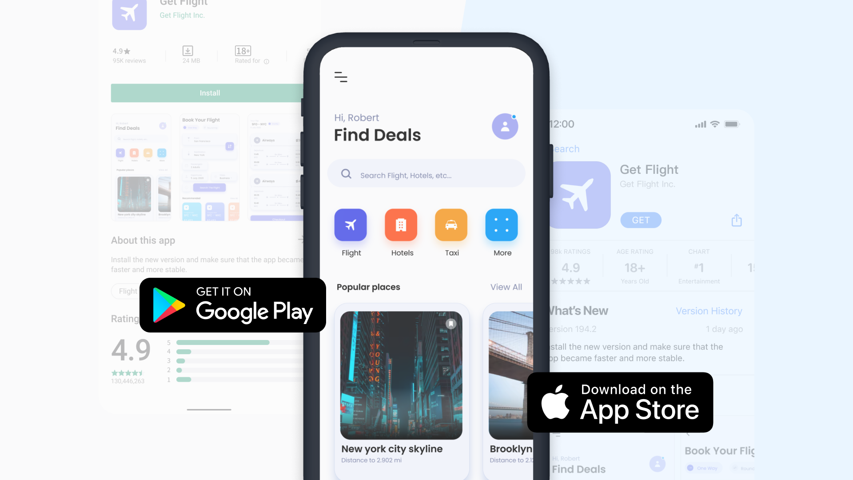Expand the About this app section

tap(301, 240)
